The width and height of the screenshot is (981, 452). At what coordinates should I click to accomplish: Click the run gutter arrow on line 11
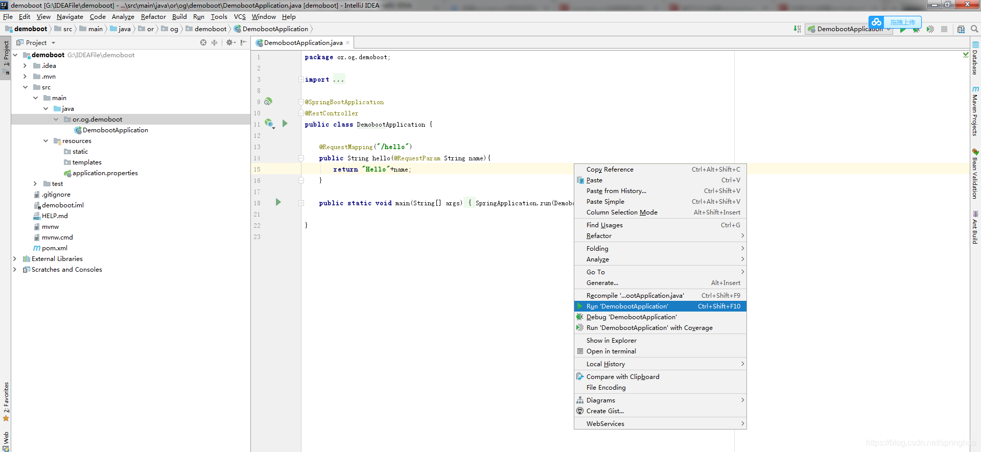pos(285,124)
